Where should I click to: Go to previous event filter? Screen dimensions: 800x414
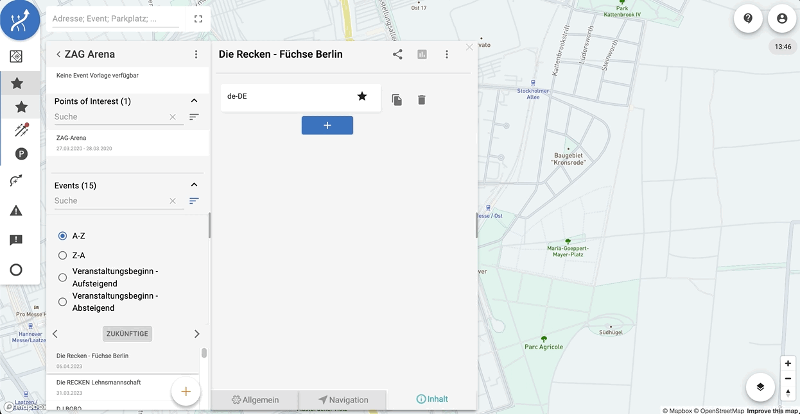[x=55, y=334]
